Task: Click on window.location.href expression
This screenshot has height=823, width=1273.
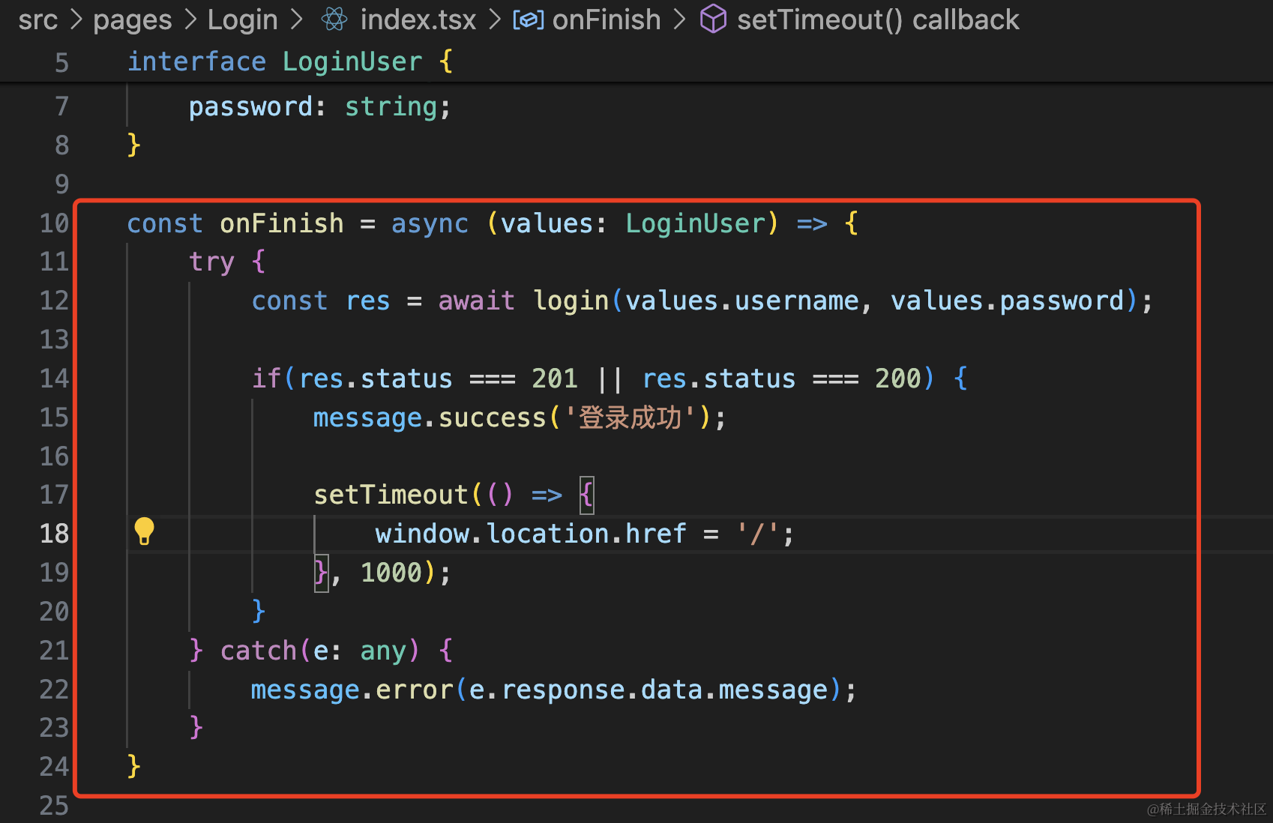Action: [531, 534]
